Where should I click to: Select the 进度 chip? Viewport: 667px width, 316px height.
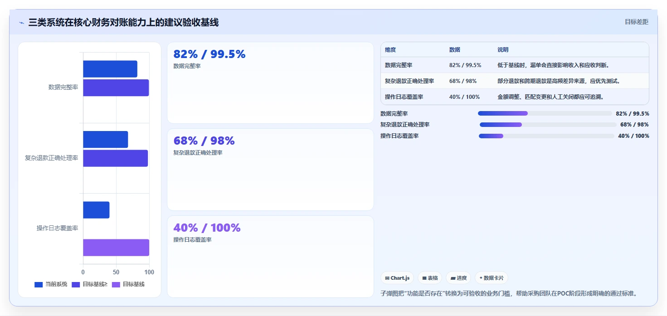tap(458, 278)
